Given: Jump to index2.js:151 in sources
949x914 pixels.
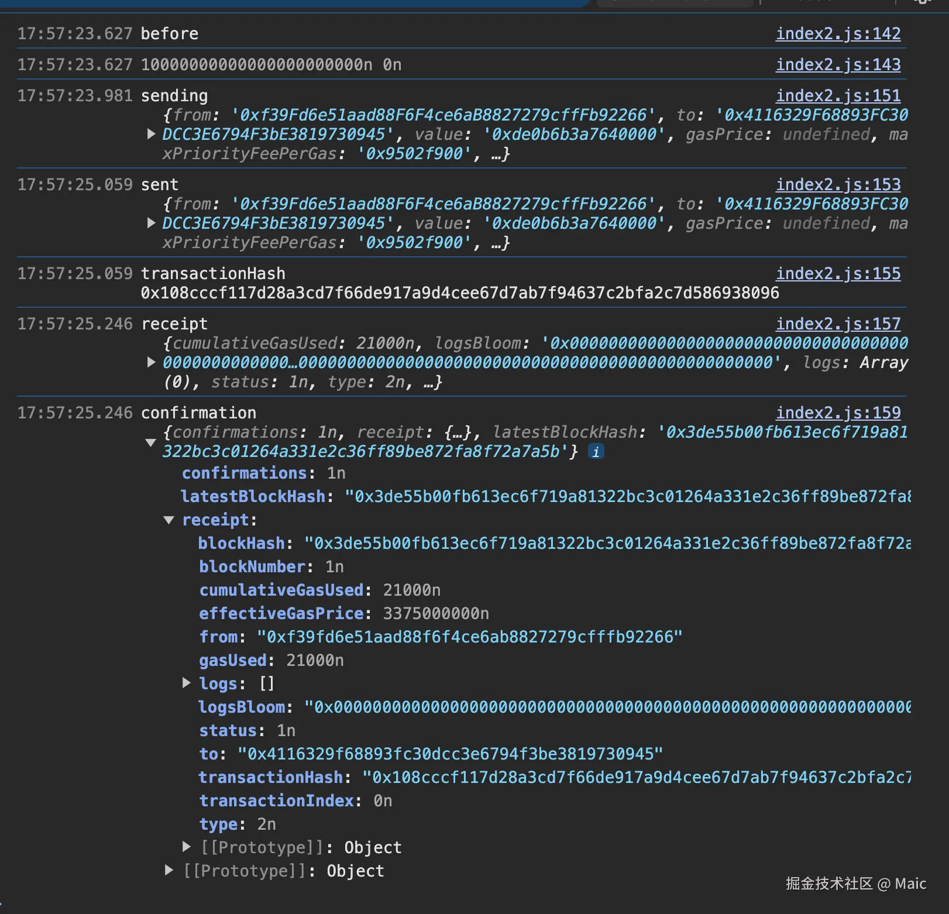Looking at the screenshot, I should (x=838, y=95).
